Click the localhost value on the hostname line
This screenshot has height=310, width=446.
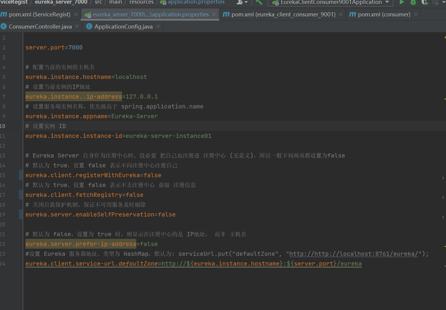[x=131, y=77]
